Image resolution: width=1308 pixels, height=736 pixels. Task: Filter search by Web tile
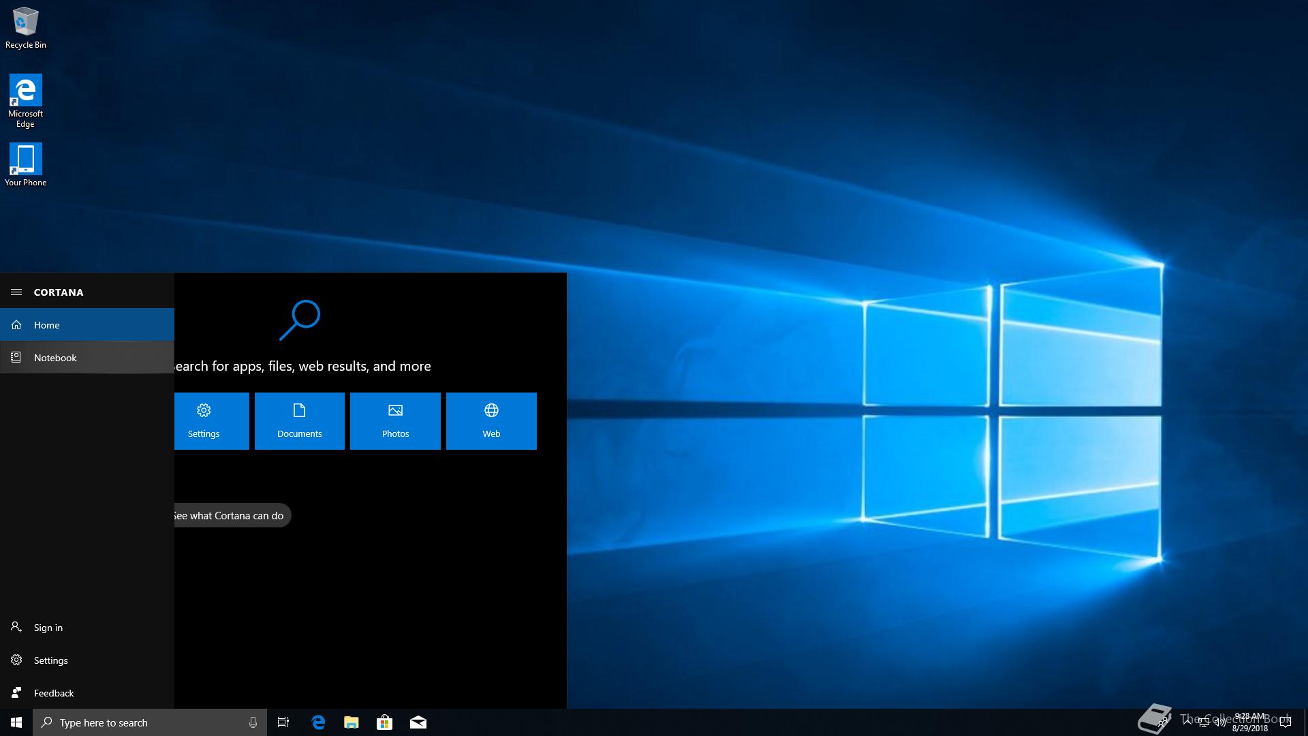click(x=491, y=421)
